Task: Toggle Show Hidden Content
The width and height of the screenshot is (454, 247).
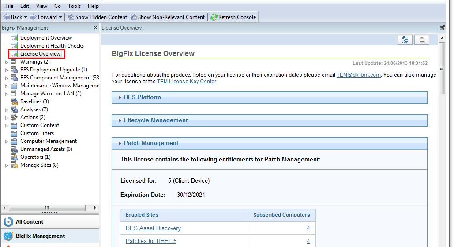Action: [97, 17]
